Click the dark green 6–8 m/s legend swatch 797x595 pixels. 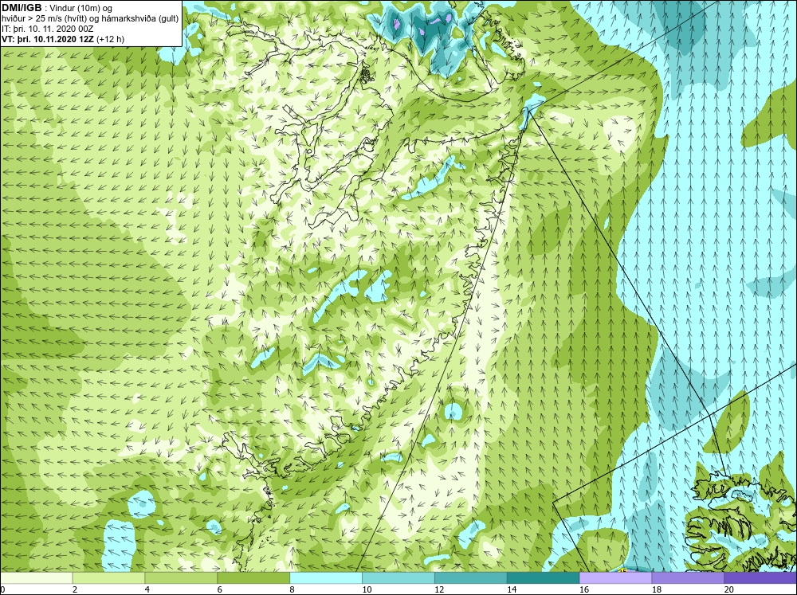[253, 578]
